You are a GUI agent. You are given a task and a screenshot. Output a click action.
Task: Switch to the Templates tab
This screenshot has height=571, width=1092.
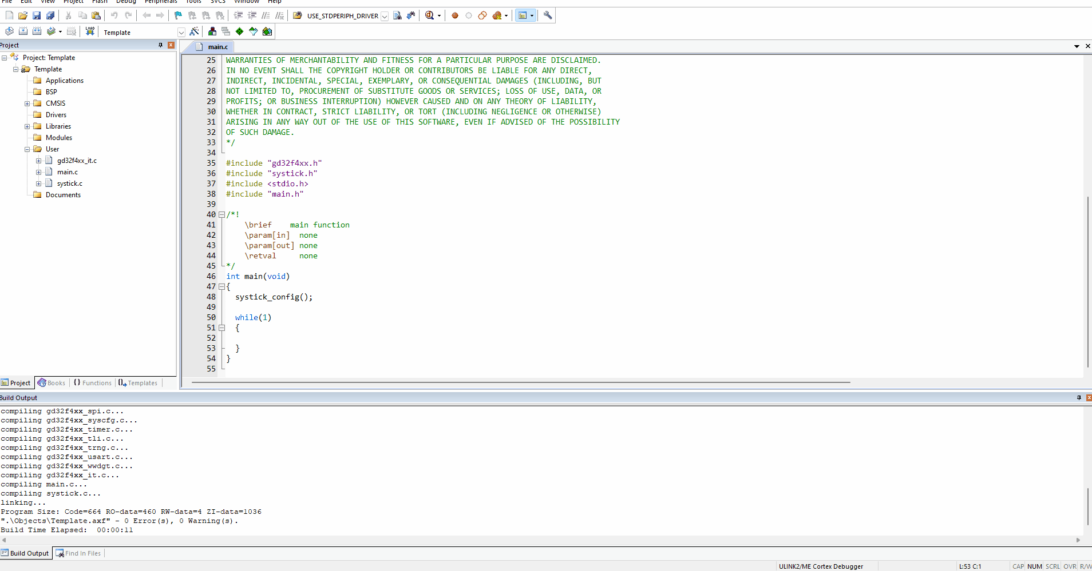138,383
